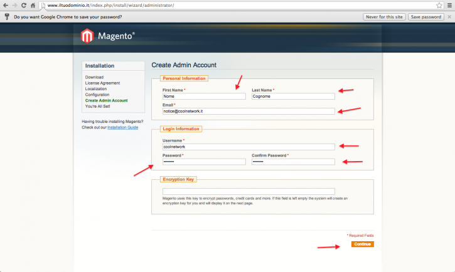Click the Continue button
Viewport: 455px width, 272px height.
coord(363,244)
